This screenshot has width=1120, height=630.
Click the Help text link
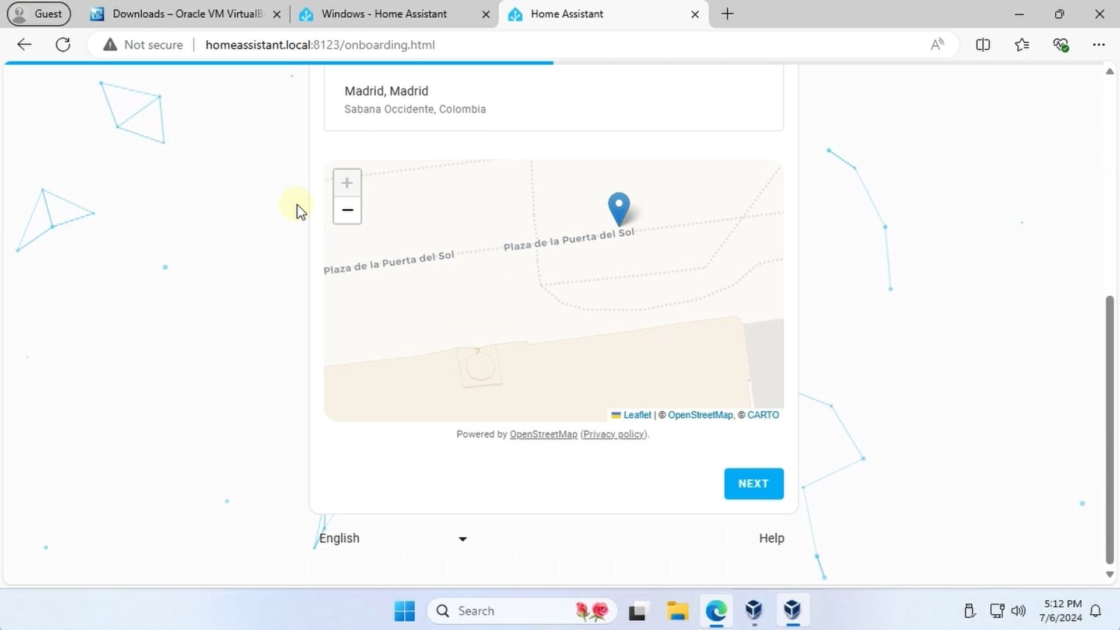[x=772, y=538]
